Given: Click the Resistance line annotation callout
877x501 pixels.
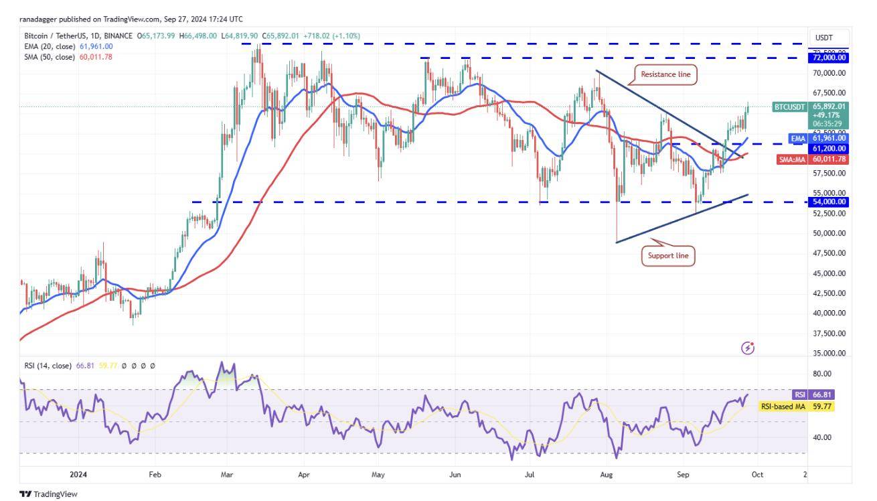Looking at the screenshot, I should click(665, 75).
